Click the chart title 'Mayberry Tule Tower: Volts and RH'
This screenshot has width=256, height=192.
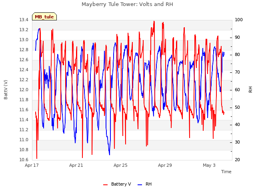point(127,4)
